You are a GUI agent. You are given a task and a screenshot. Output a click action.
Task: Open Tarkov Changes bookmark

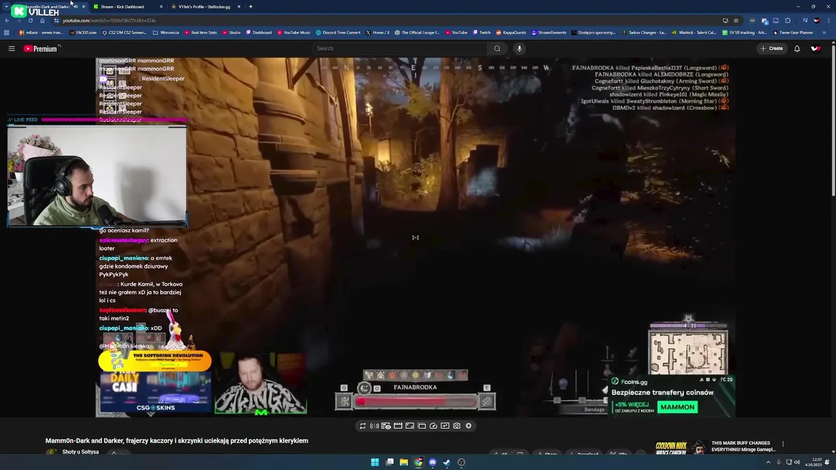click(x=644, y=33)
